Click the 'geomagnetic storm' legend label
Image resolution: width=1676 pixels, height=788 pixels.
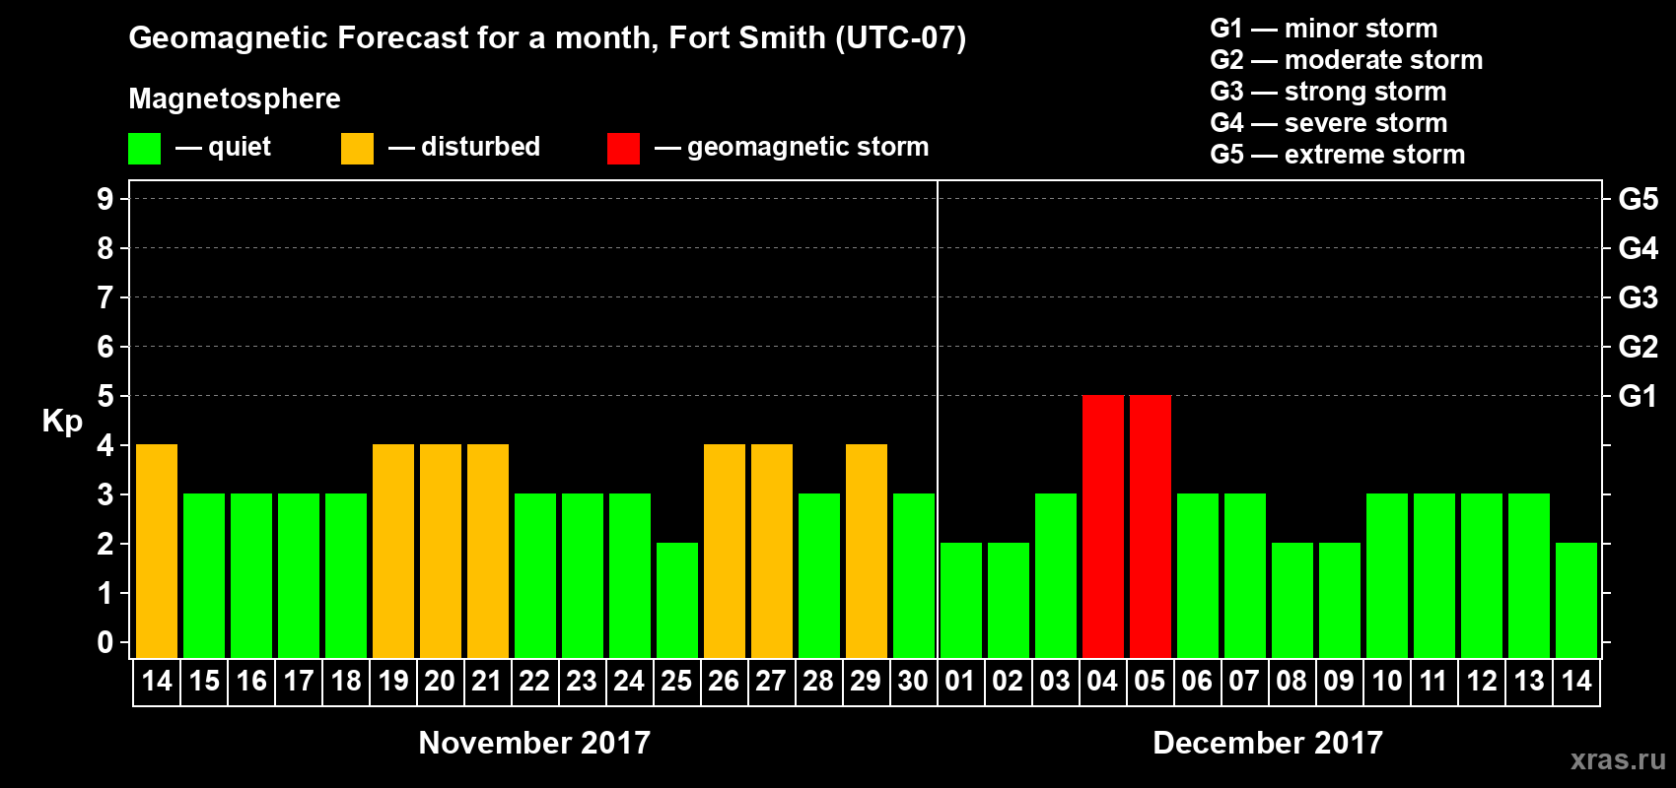point(808,147)
